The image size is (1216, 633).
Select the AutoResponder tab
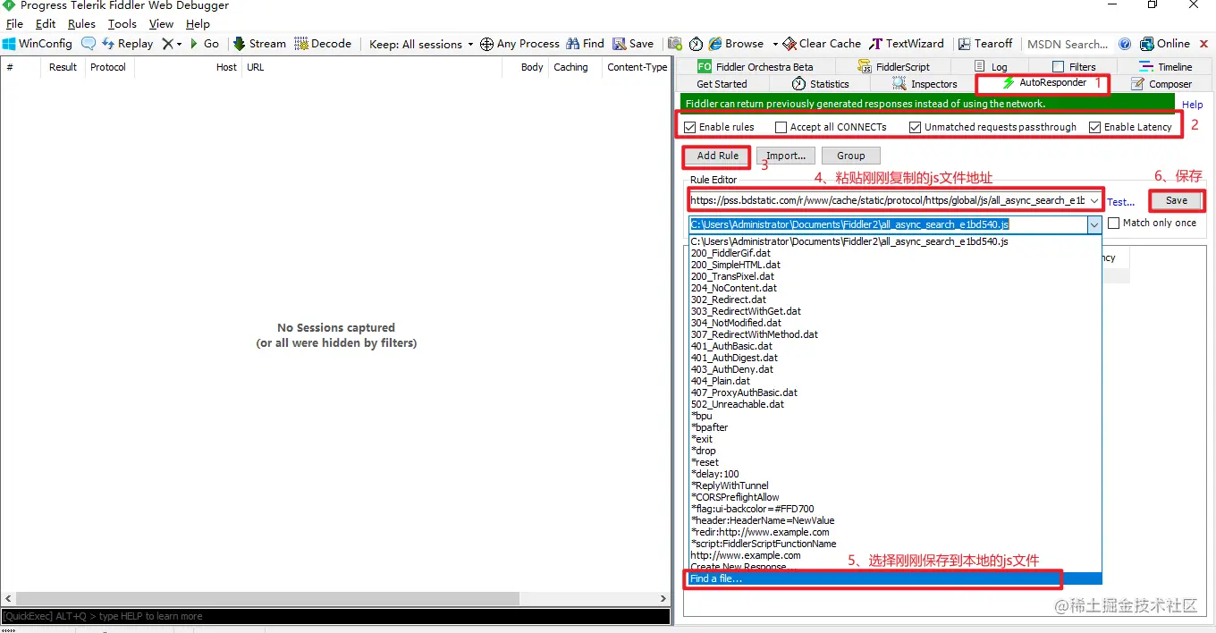point(1043,83)
